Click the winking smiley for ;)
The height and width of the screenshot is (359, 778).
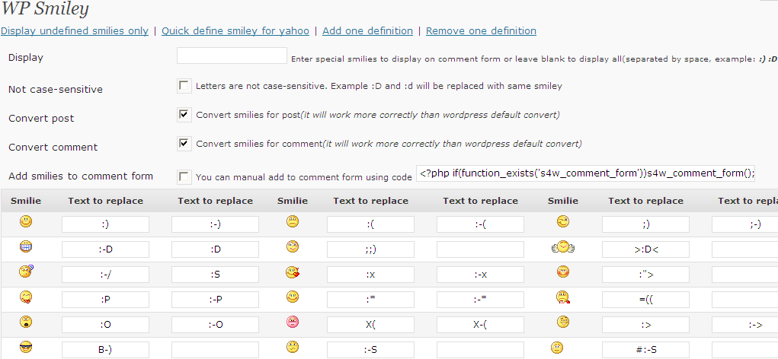click(562, 222)
